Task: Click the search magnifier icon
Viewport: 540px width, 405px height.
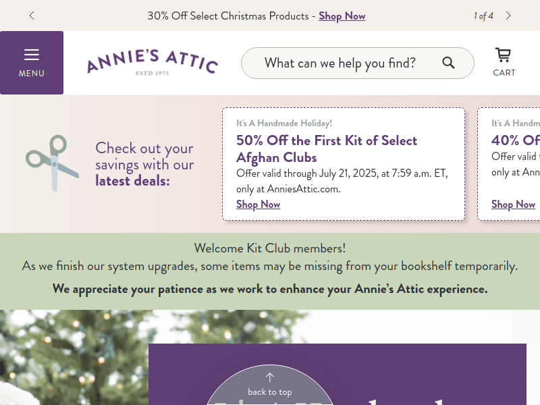Action: (448, 63)
